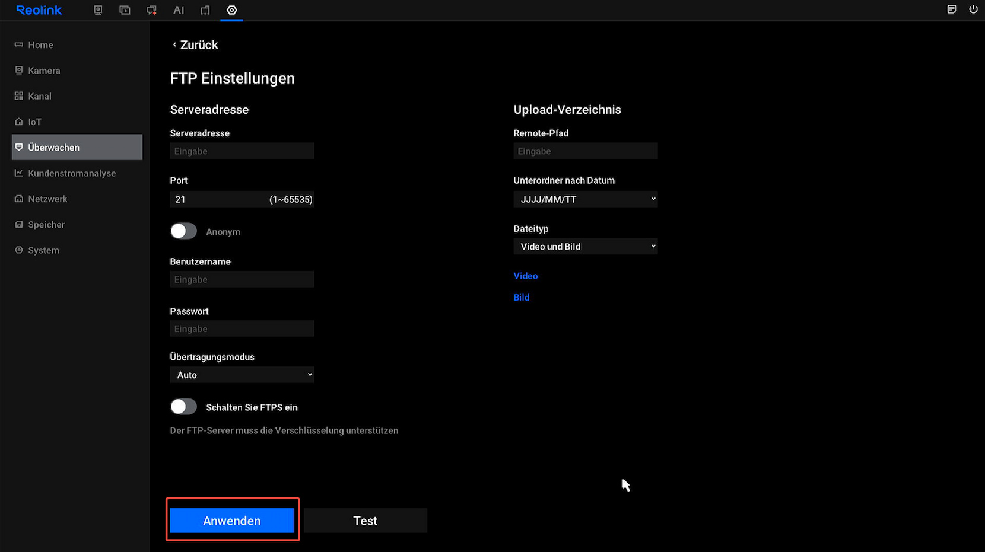Click the Passwort input field
985x552 pixels.
[x=242, y=328]
